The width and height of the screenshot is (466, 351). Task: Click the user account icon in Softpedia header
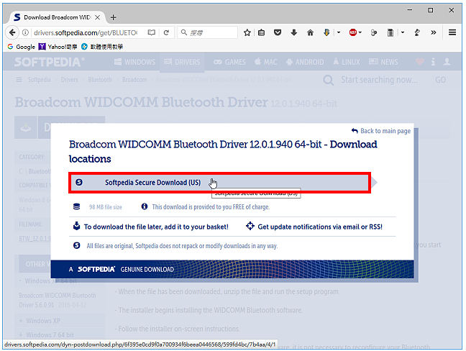tap(447, 62)
